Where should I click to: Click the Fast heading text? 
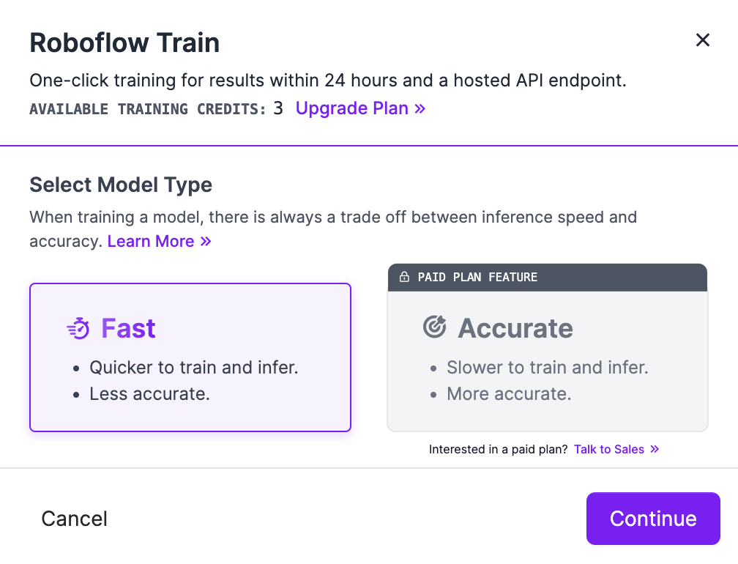(128, 328)
